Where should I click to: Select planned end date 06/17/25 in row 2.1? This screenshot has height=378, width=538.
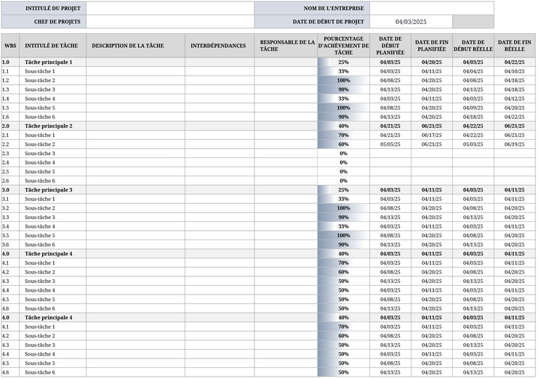point(432,135)
